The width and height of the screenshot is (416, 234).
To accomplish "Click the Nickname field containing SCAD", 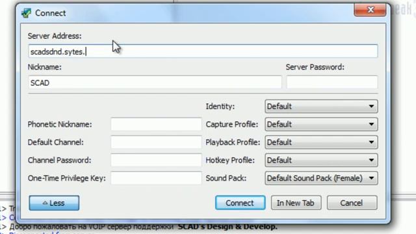I will [155, 83].
